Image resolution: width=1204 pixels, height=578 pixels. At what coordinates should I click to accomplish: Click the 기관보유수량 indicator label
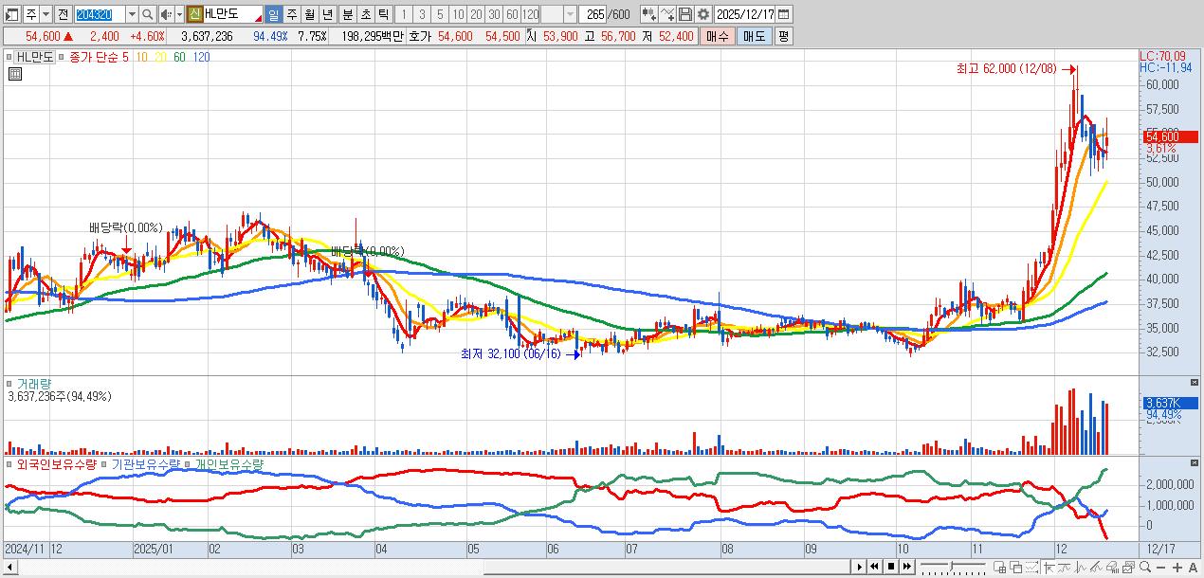[145, 465]
